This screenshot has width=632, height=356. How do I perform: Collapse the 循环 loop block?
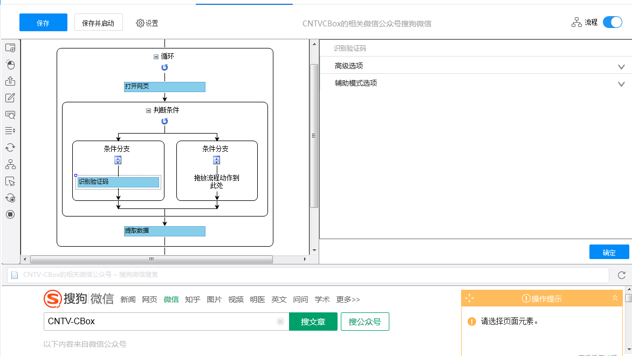156,57
